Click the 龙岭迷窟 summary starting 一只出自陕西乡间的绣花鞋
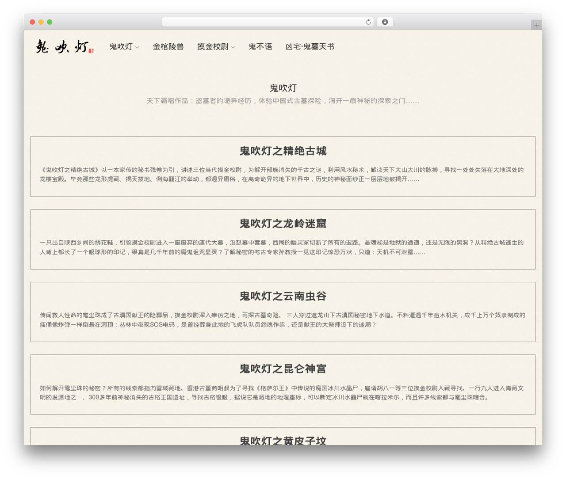 tap(282, 247)
